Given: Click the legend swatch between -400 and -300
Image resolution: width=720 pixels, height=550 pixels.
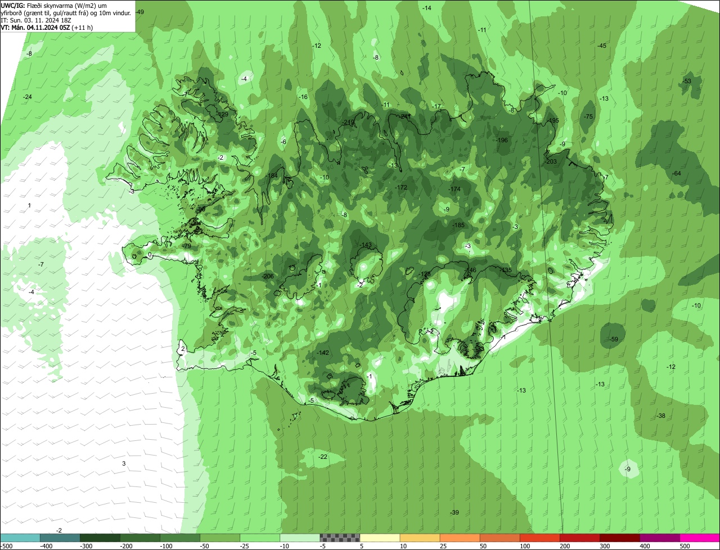Looking at the screenshot, I should click(60, 538).
